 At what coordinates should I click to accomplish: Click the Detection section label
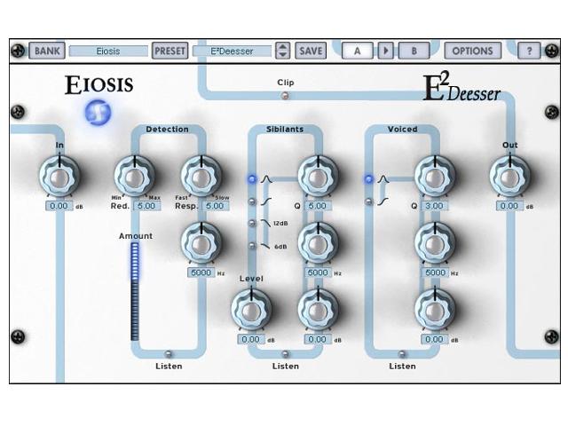tap(167, 130)
